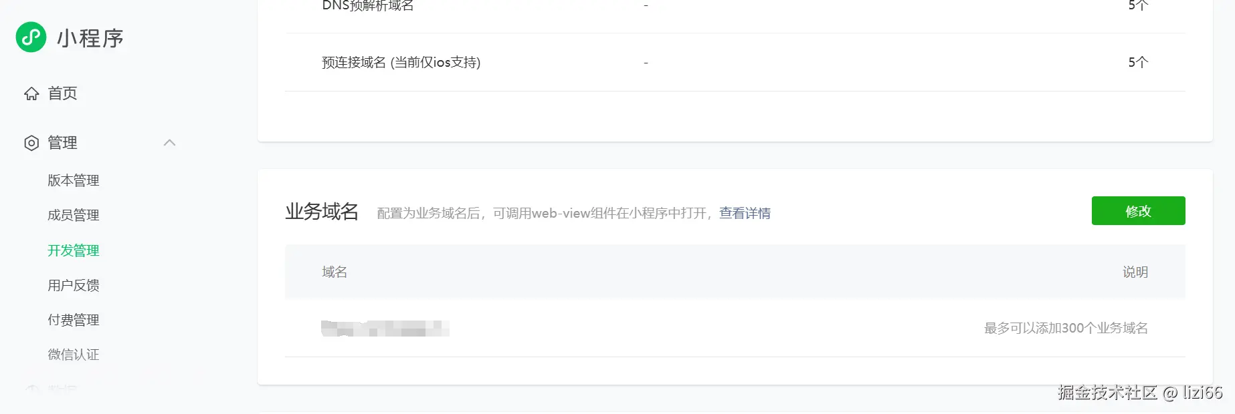Click the 业务域名 section heading
The height and width of the screenshot is (414, 1235).
pos(322,211)
